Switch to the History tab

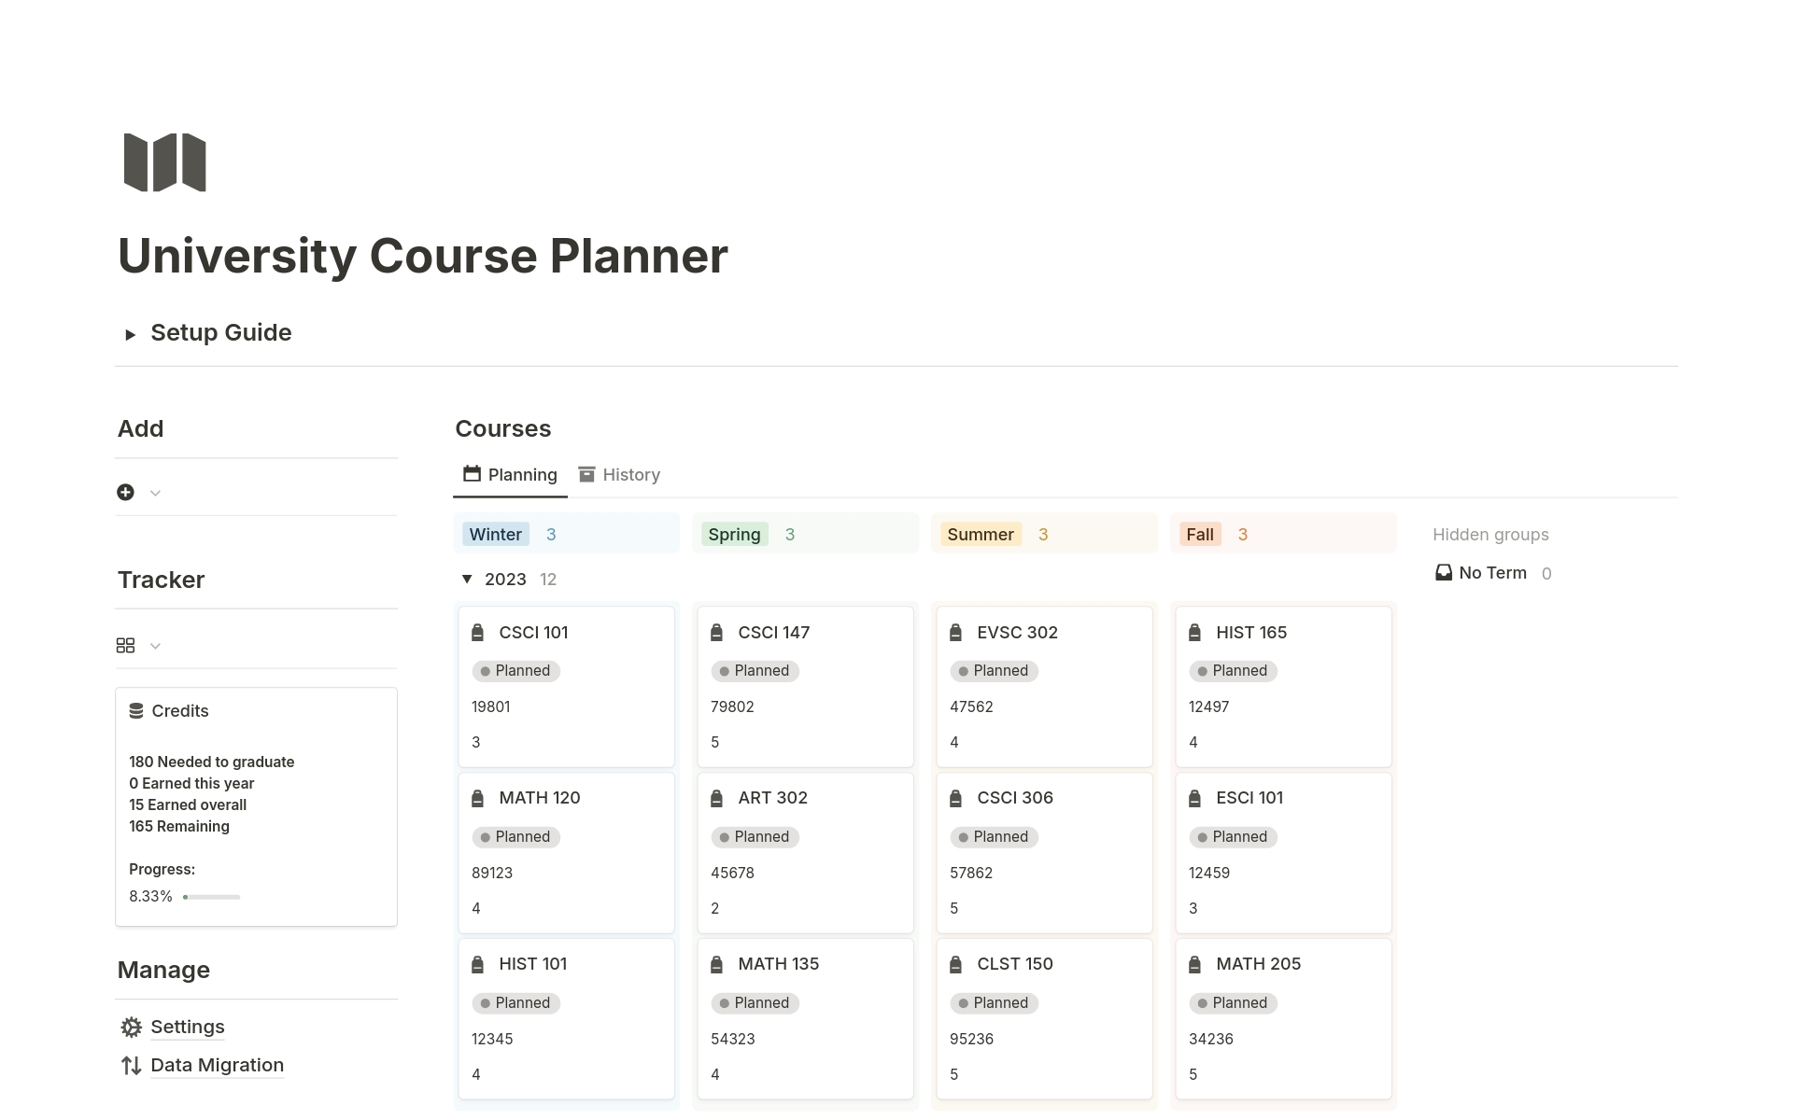[x=632, y=473]
